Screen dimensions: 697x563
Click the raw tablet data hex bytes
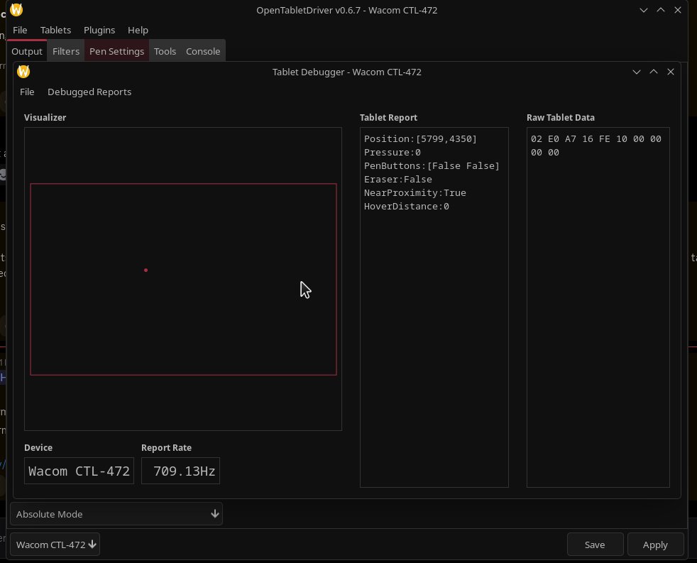pos(596,146)
